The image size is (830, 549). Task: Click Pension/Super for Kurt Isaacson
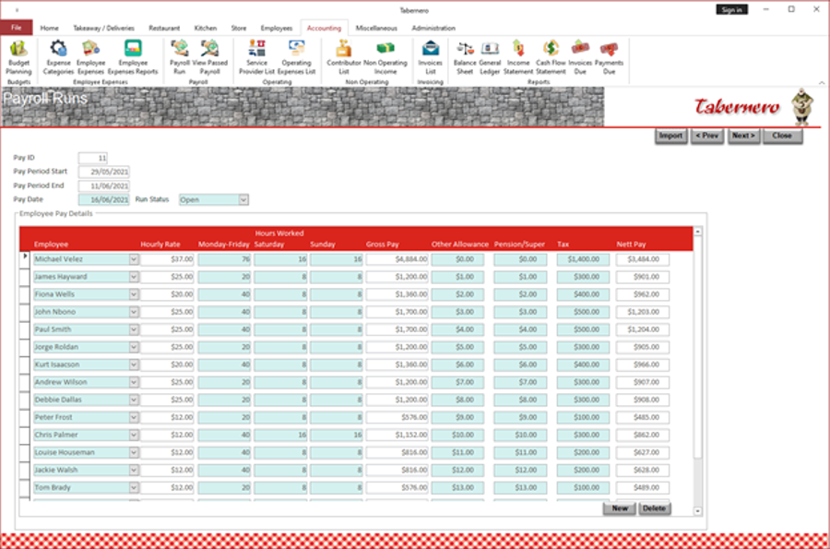(x=520, y=364)
